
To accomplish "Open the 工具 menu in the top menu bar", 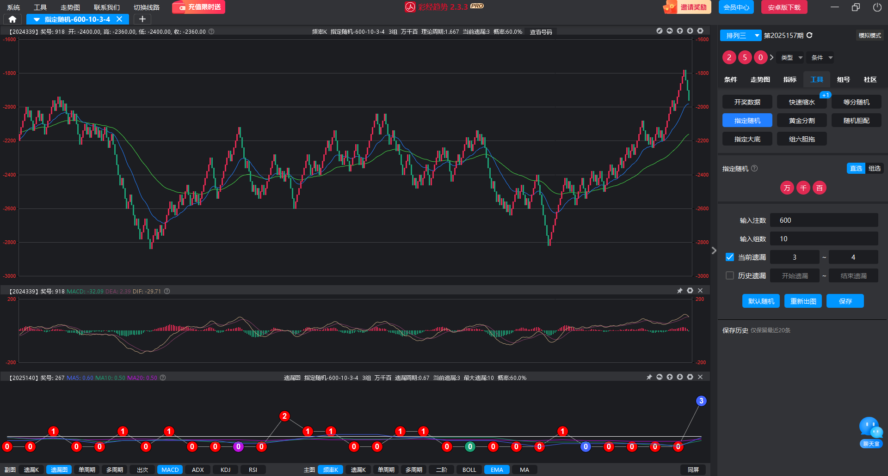I will [x=40, y=7].
